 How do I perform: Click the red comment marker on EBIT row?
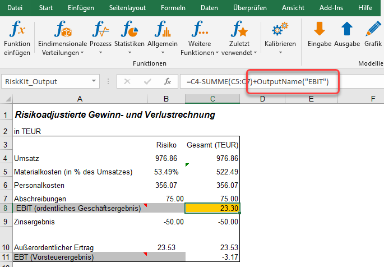pos(145,205)
